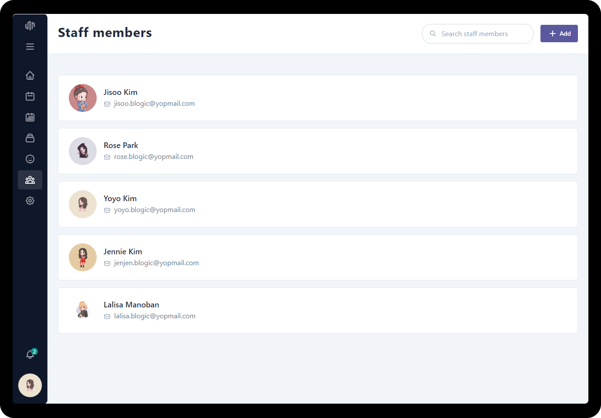Image resolution: width=601 pixels, height=418 pixels.
Task: Click the email icon beside lalisa.blogic@yopmail.com
Action: [x=107, y=317]
